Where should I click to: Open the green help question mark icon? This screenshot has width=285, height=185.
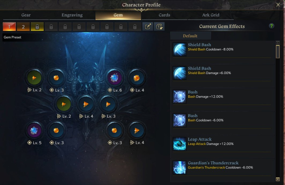tap(272, 26)
